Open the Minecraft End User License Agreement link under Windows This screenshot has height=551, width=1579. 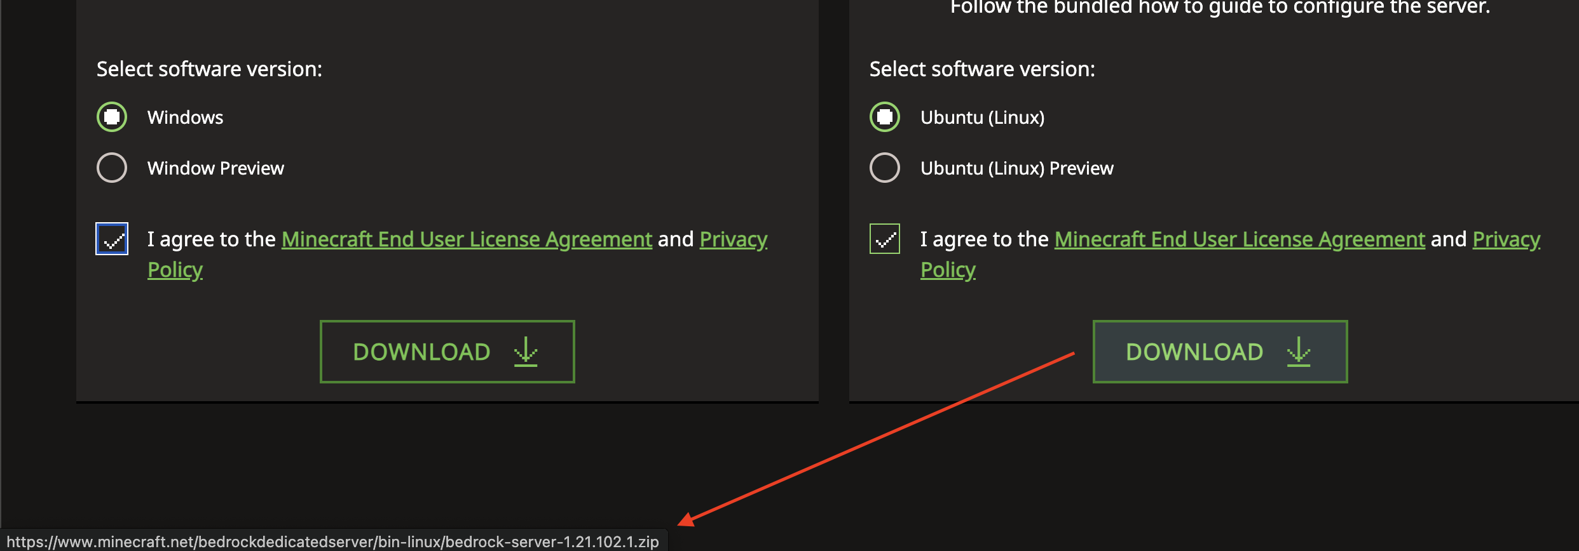pyautogui.click(x=467, y=239)
